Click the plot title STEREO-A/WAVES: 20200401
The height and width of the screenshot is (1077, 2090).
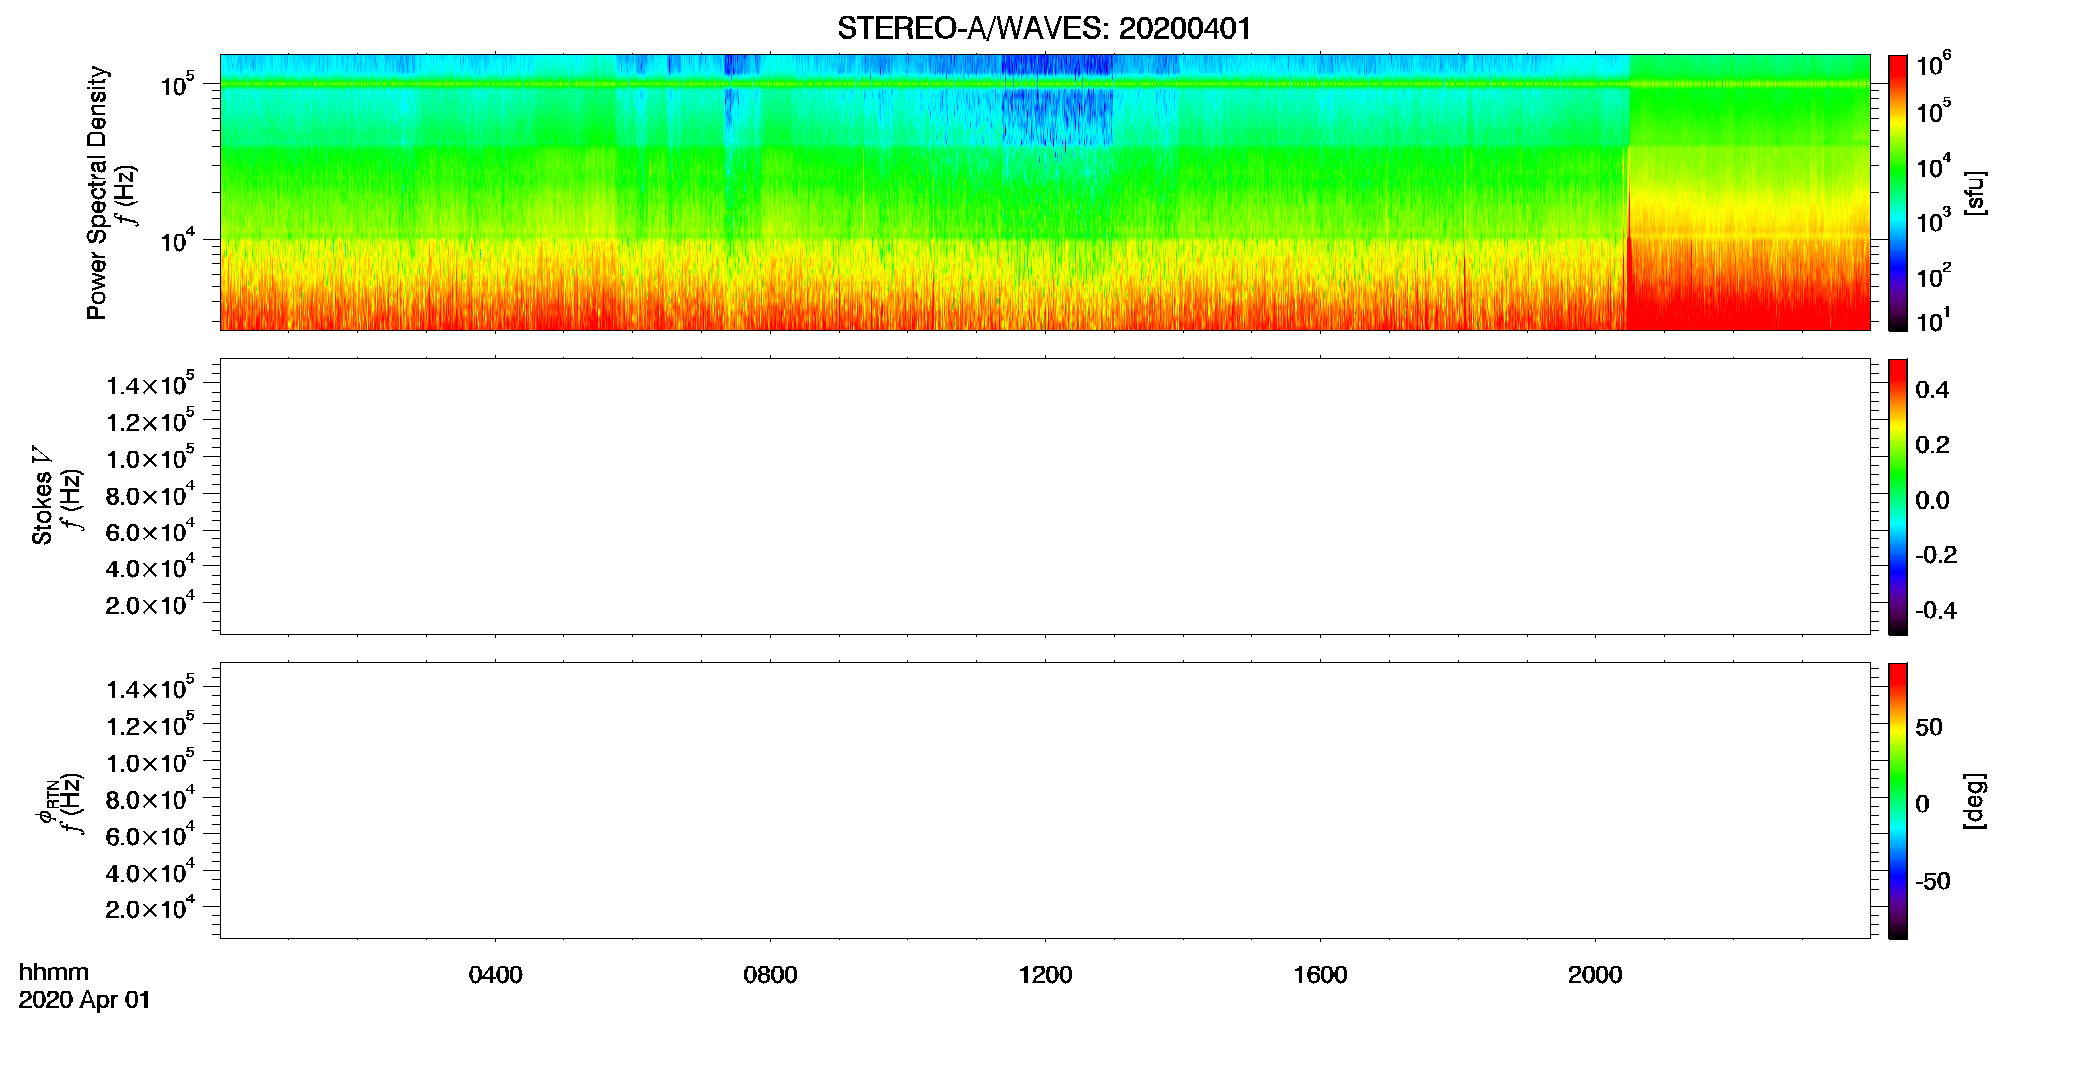coord(1044,28)
